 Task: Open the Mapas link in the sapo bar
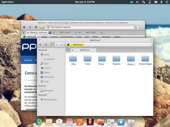pyautogui.click(x=95, y=37)
